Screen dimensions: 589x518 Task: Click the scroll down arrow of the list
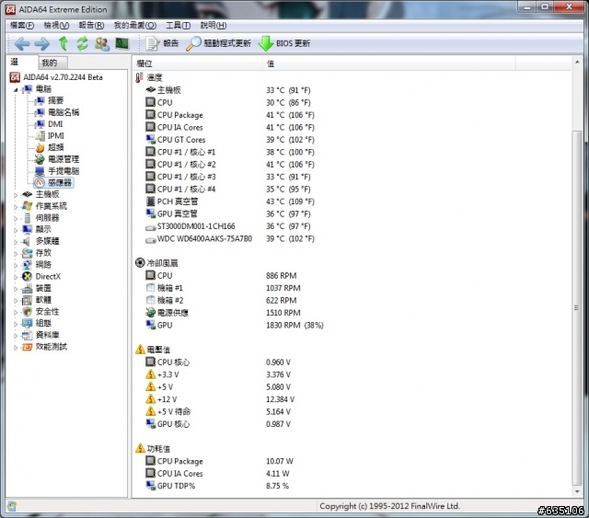point(577,491)
